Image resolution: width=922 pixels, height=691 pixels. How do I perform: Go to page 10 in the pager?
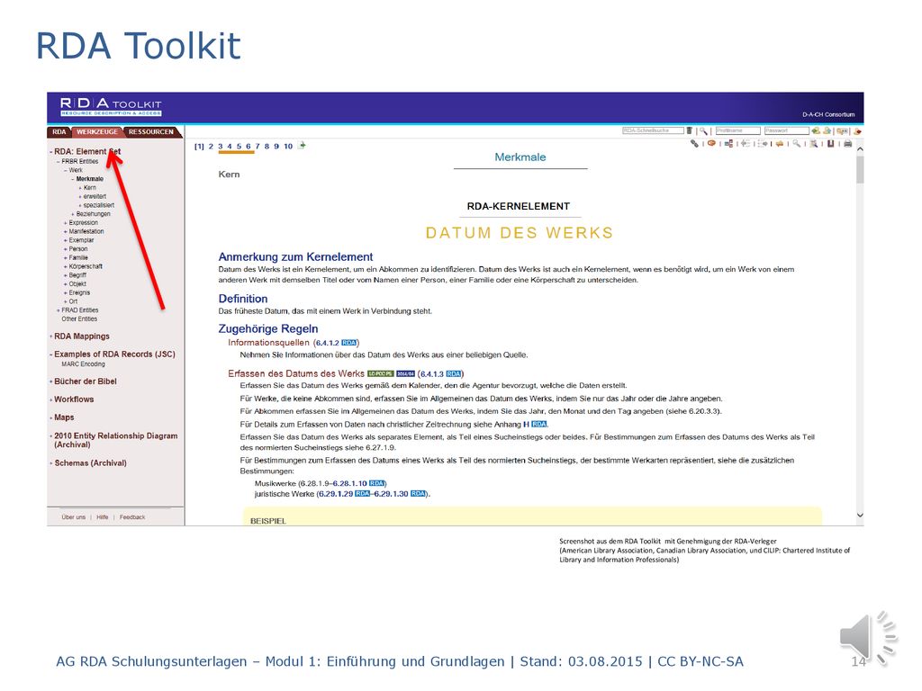(x=288, y=147)
